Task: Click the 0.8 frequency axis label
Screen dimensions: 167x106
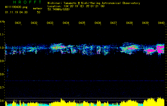Action: pyautogui.click(x=2, y=74)
